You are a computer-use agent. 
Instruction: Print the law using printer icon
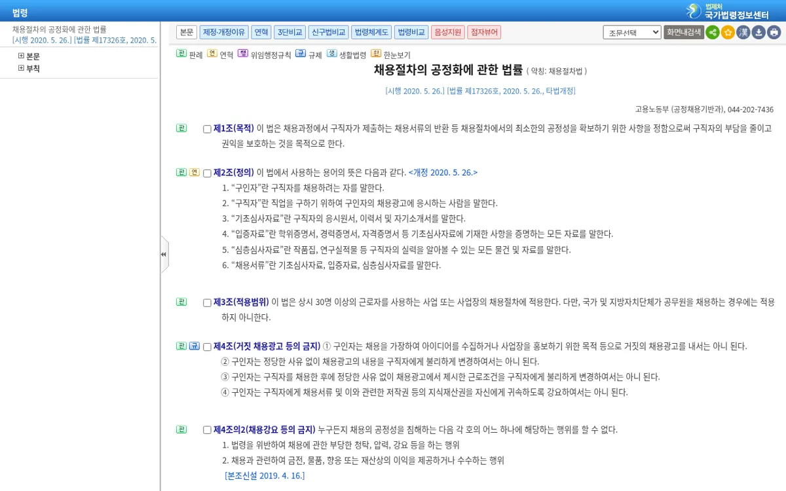(774, 32)
